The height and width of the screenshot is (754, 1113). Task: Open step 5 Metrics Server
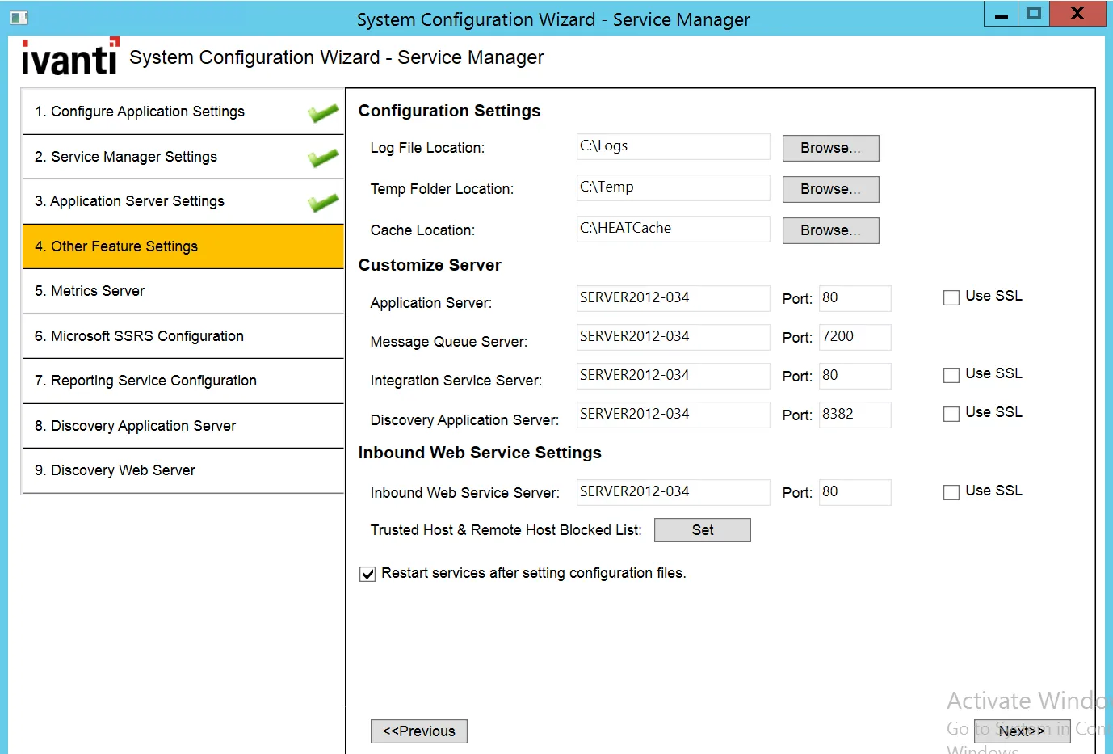click(183, 291)
